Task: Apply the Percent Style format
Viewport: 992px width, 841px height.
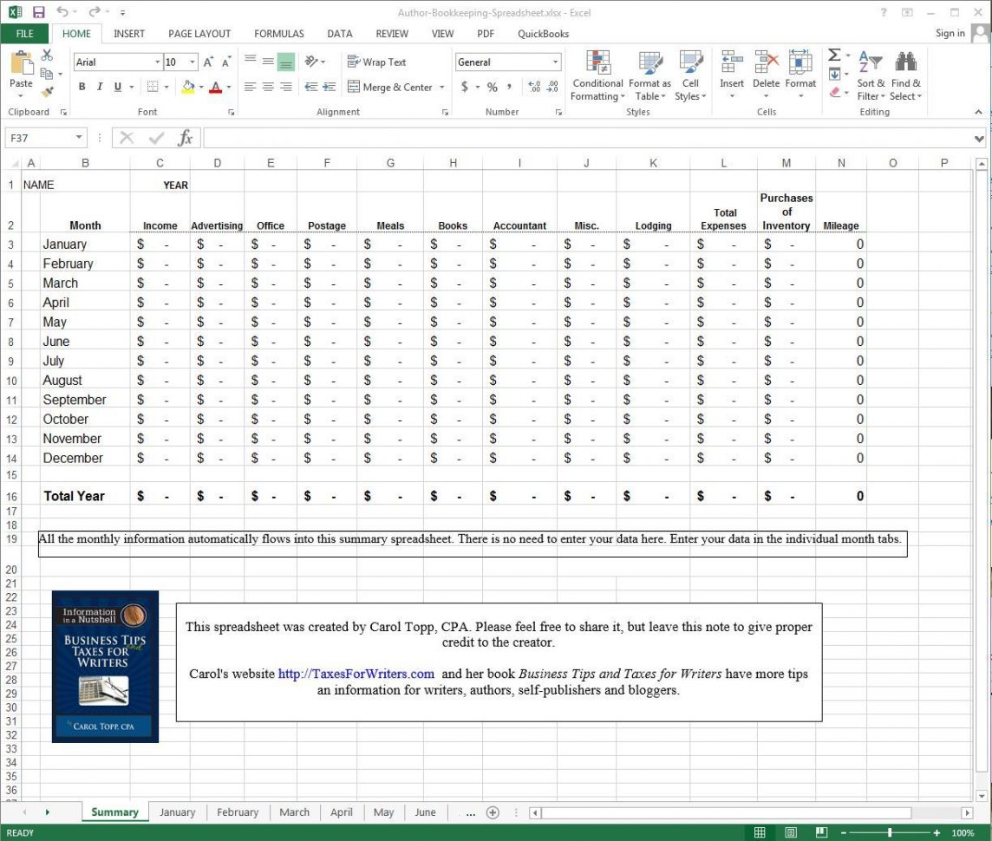Action: coord(491,87)
